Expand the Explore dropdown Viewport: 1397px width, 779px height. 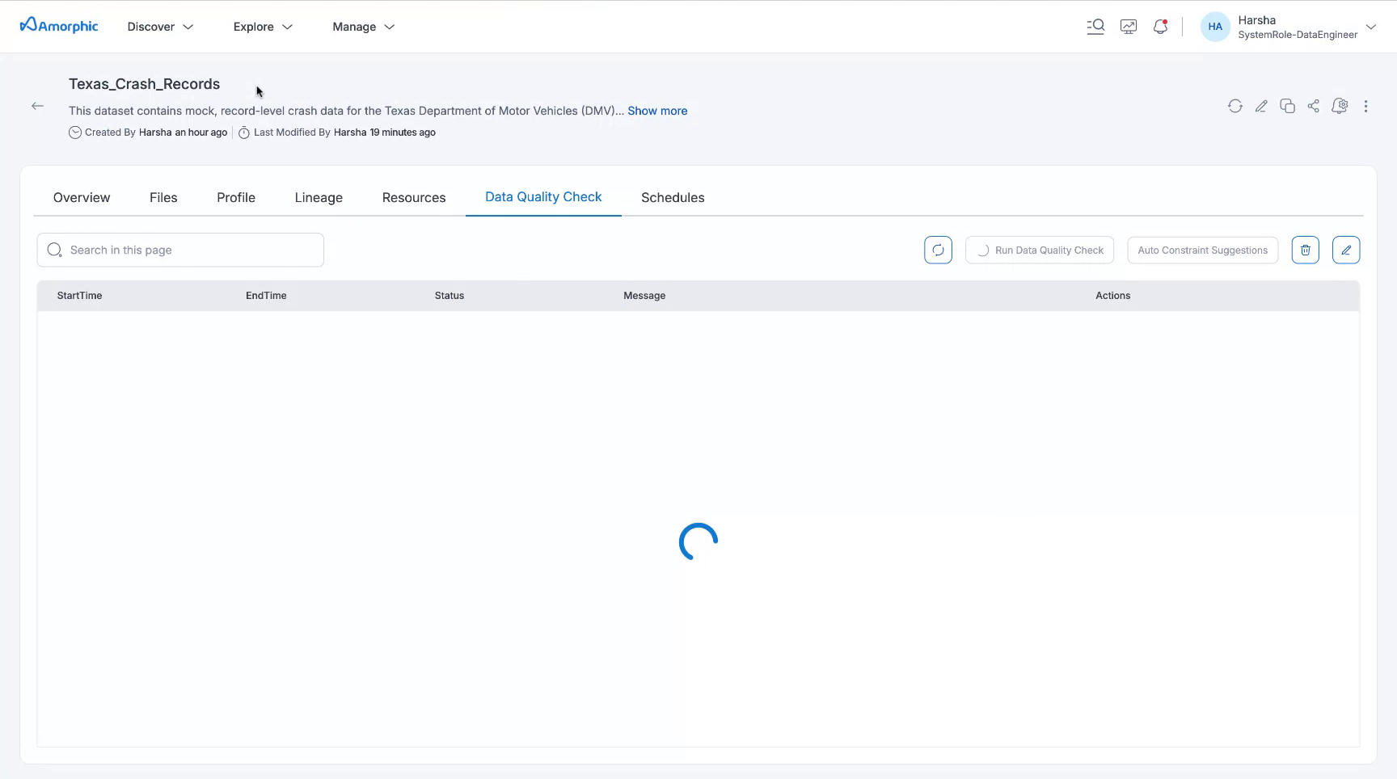pyautogui.click(x=262, y=27)
